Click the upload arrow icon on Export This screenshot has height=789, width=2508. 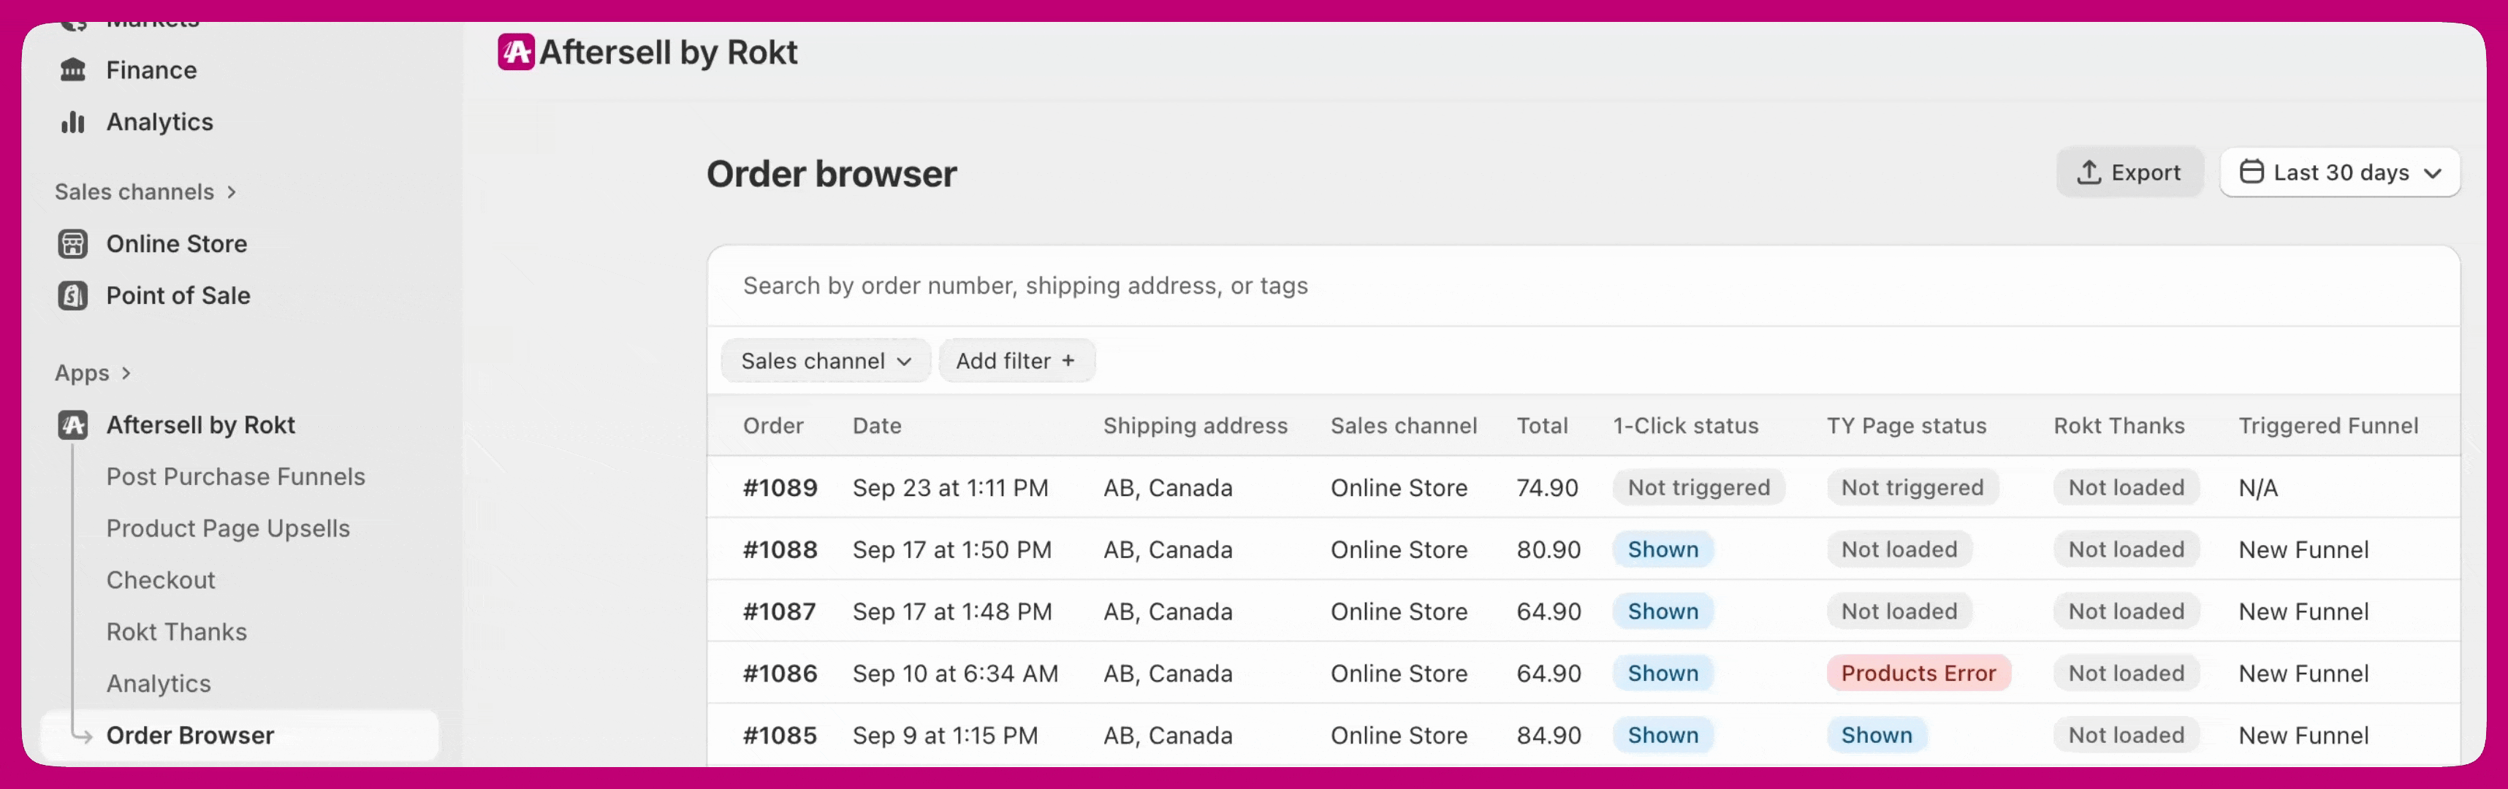tap(2089, 172)
